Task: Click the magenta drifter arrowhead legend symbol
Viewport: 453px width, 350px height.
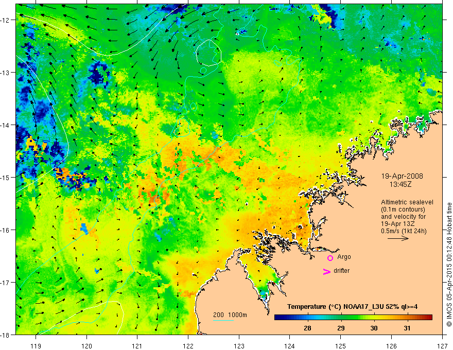Action: pyautogui.click(x=327, y=271)
